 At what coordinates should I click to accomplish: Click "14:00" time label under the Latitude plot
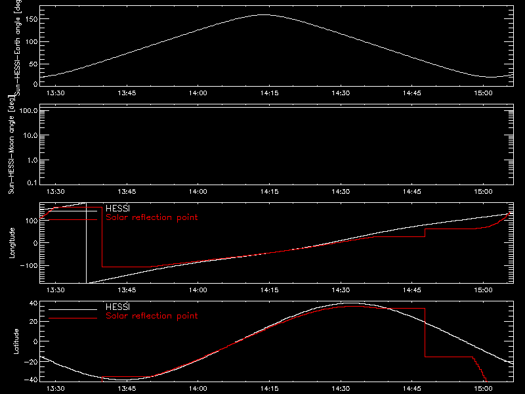pos(198,388)
